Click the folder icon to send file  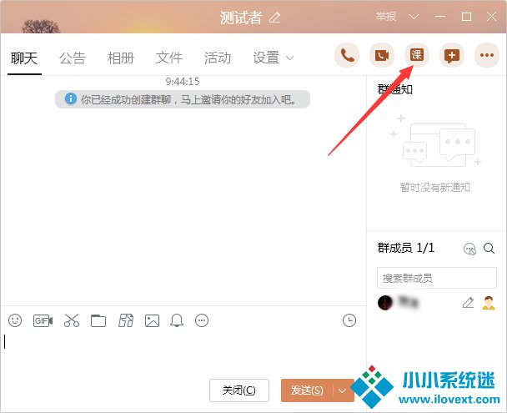[98, 320]
